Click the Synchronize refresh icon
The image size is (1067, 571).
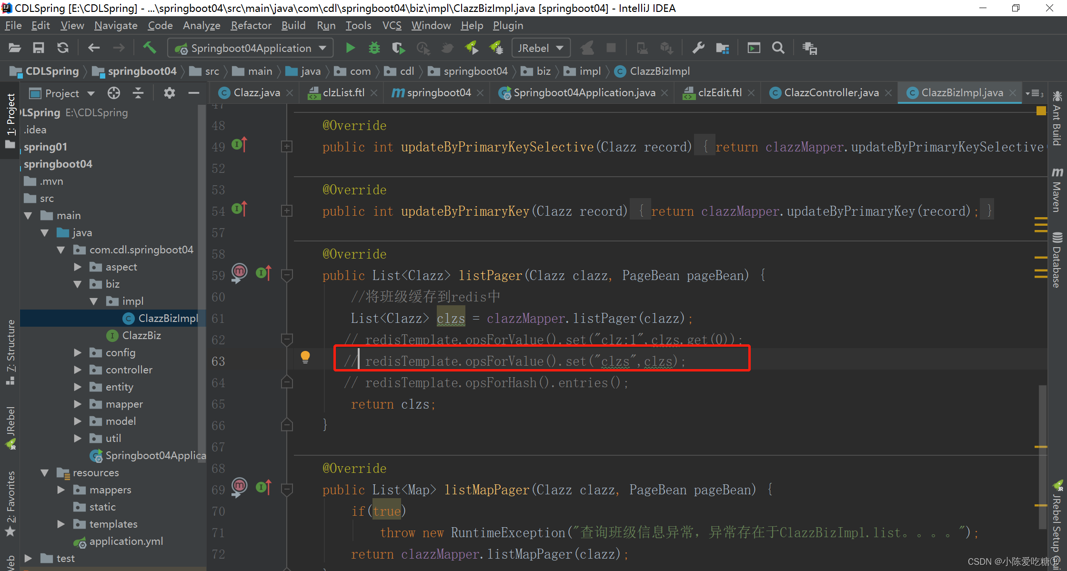(62, 48)
